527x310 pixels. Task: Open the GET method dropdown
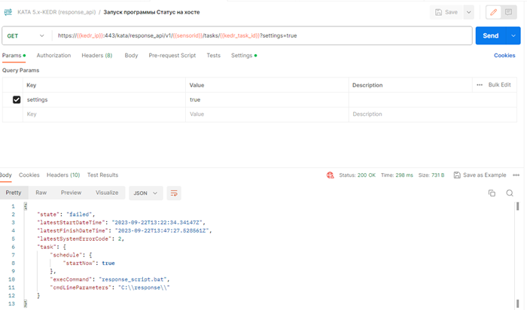(x=26, y=36)
